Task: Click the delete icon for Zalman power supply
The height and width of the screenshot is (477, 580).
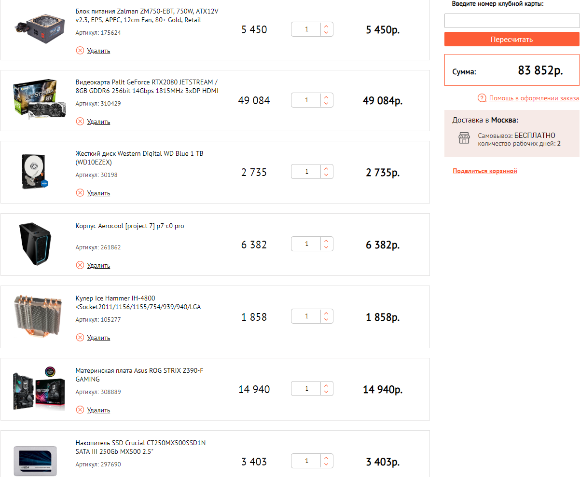Action: point(80,50)
